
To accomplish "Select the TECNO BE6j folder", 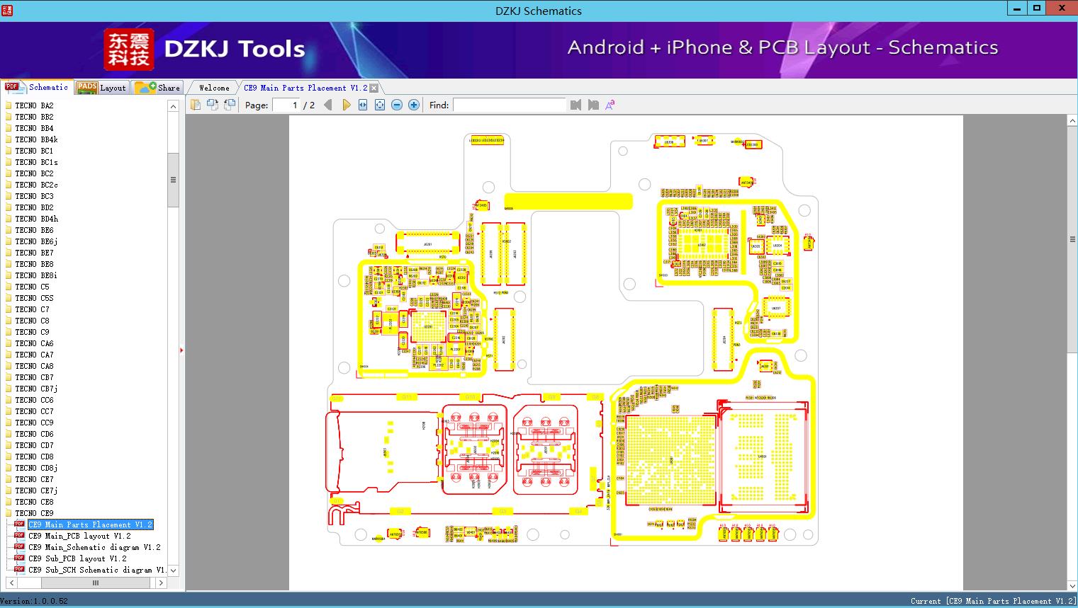I will click(36, 241).
